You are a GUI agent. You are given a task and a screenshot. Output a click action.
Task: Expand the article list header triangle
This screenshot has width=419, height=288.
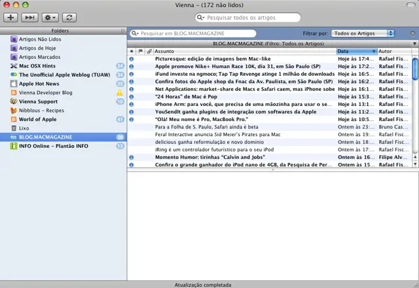point(414,44)
